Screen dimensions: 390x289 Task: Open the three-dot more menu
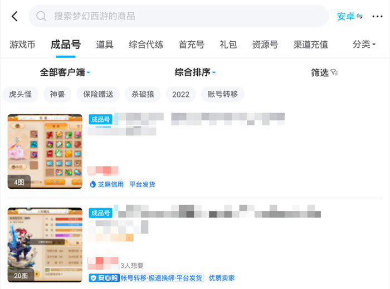point(377,16)
